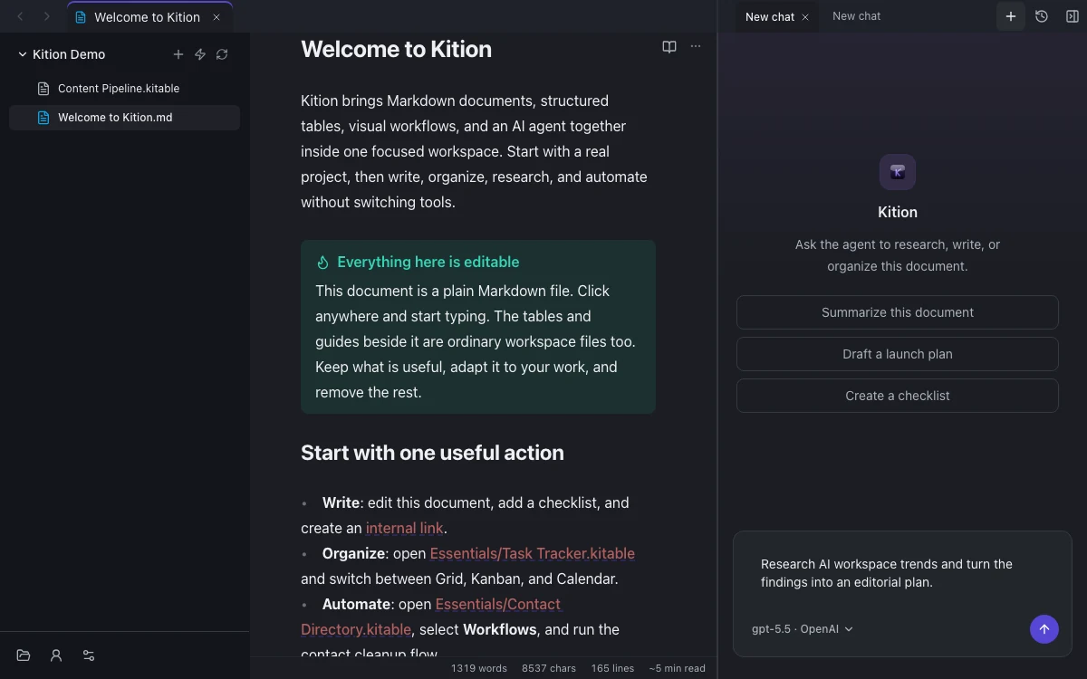This screenshot has height=679, width=1087.
Task: Close the first New chat tab
Action: click(x=805, y=17)
